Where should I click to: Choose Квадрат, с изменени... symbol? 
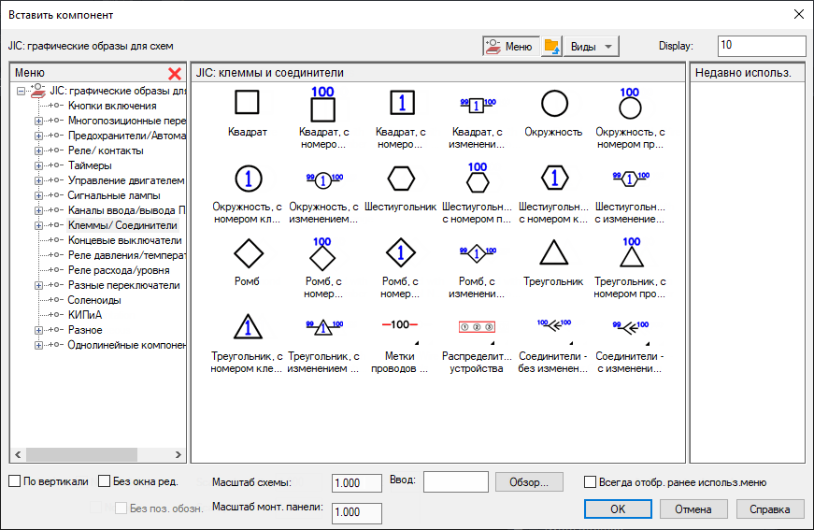477,105
